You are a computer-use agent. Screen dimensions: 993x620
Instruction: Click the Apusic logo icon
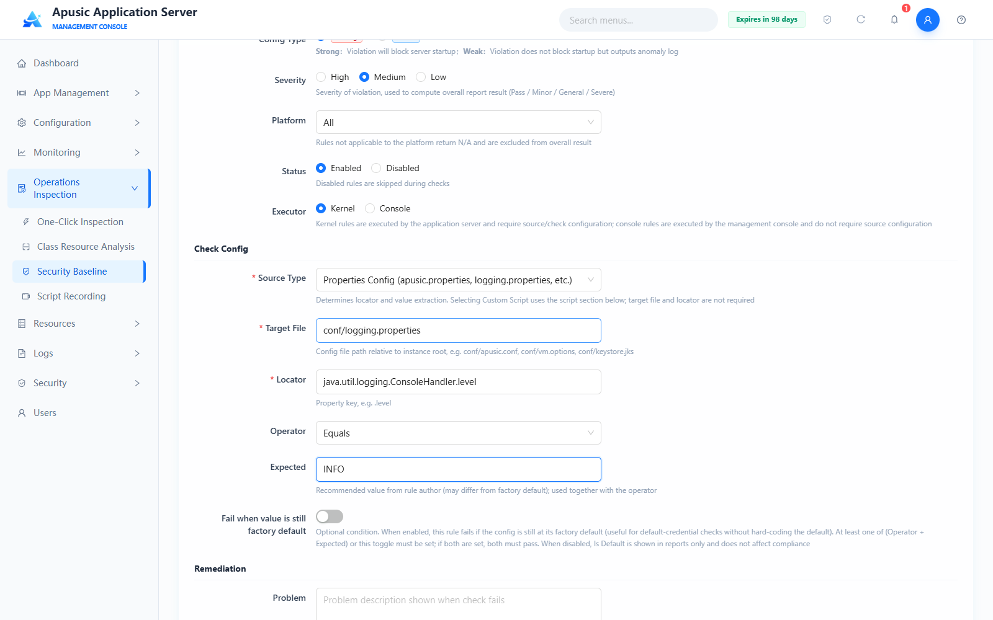point(32,19)
